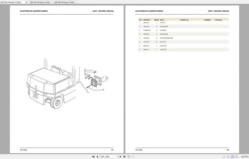Click the Pos column header
This screenshot has height=159, width=249.
pyautogui.click(x=140, y=20)
